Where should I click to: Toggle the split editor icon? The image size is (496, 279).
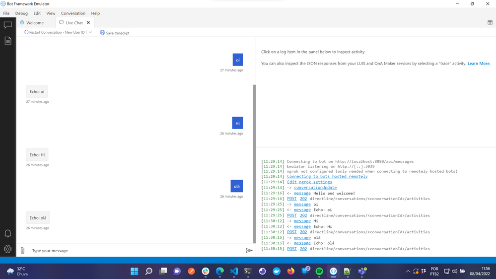pyautogui.click(x=490, y=22)
